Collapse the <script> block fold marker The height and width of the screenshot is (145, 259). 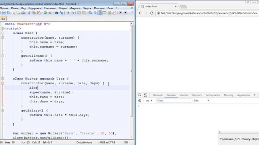3,29
